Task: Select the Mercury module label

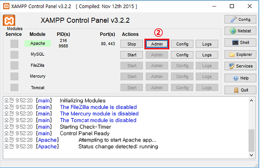Action: click(38, 76)
